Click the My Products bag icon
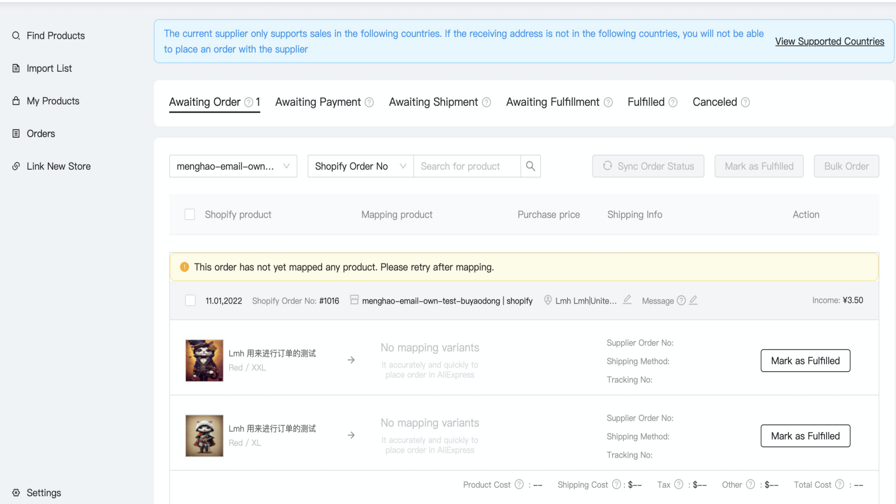 [x=16, y=101]
